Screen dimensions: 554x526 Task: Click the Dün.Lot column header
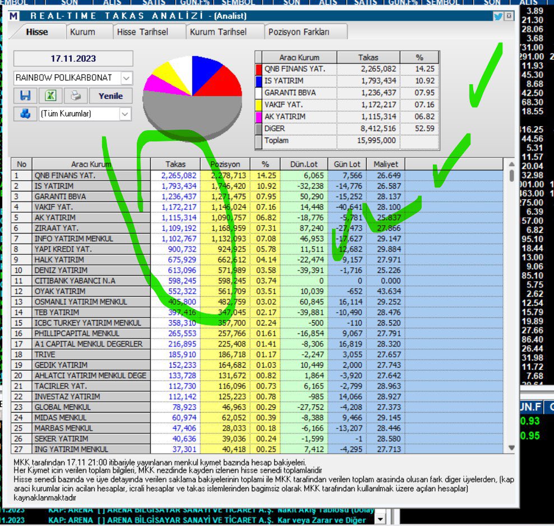pos(304,164)
